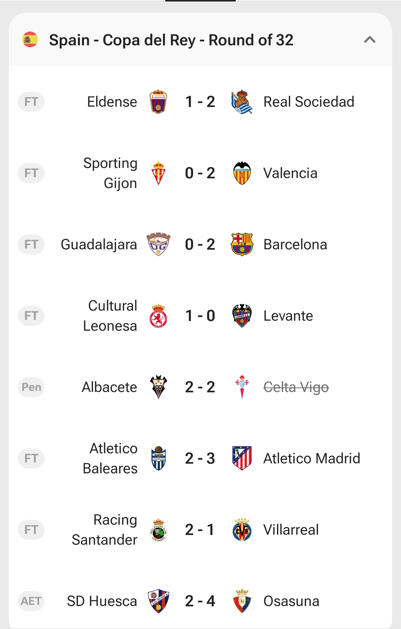Select the Valencia bat crest

point(242,173)
